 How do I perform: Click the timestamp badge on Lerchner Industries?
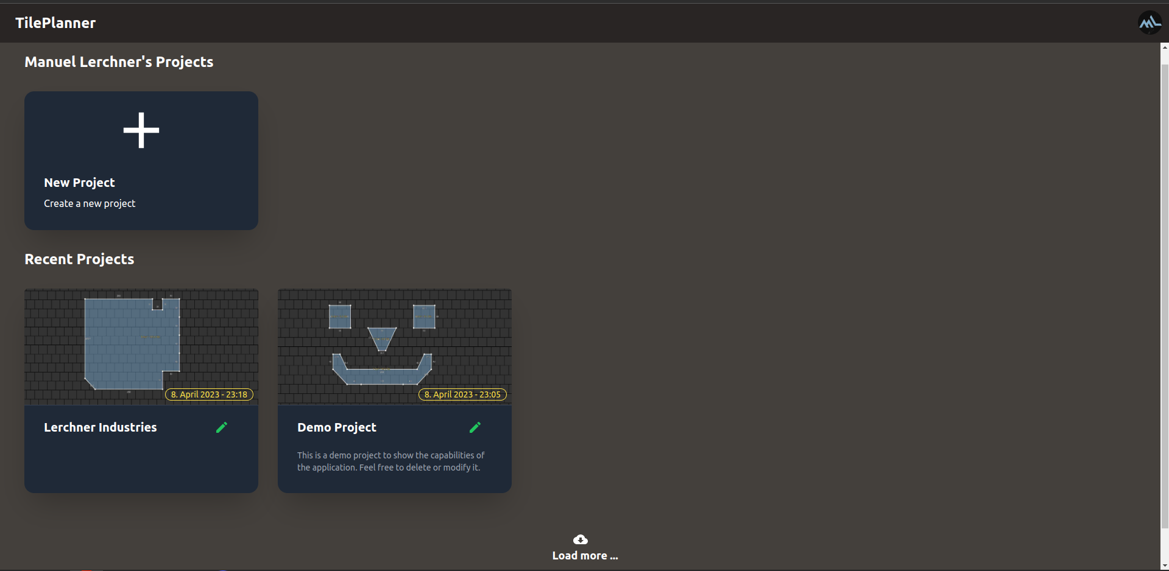[x=209, y=394]
